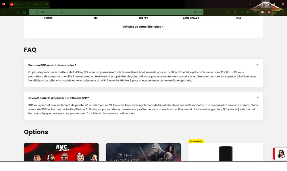Open the Firefox account profile icon

262,12
